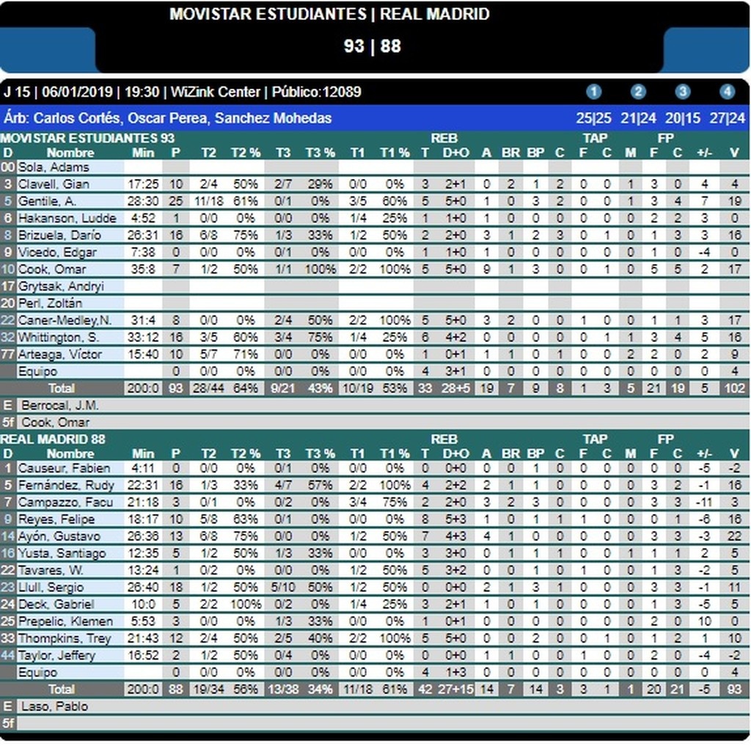Click Min column header in Estudiantes table
This screenshot has width=751, height=746.
click(x=143, y=153)
